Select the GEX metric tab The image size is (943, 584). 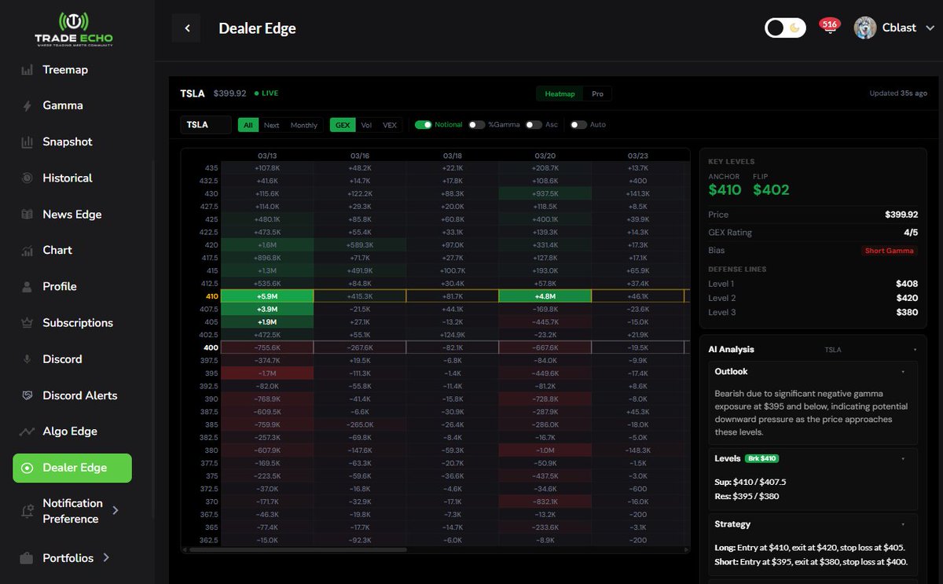(x=343, y=125)
